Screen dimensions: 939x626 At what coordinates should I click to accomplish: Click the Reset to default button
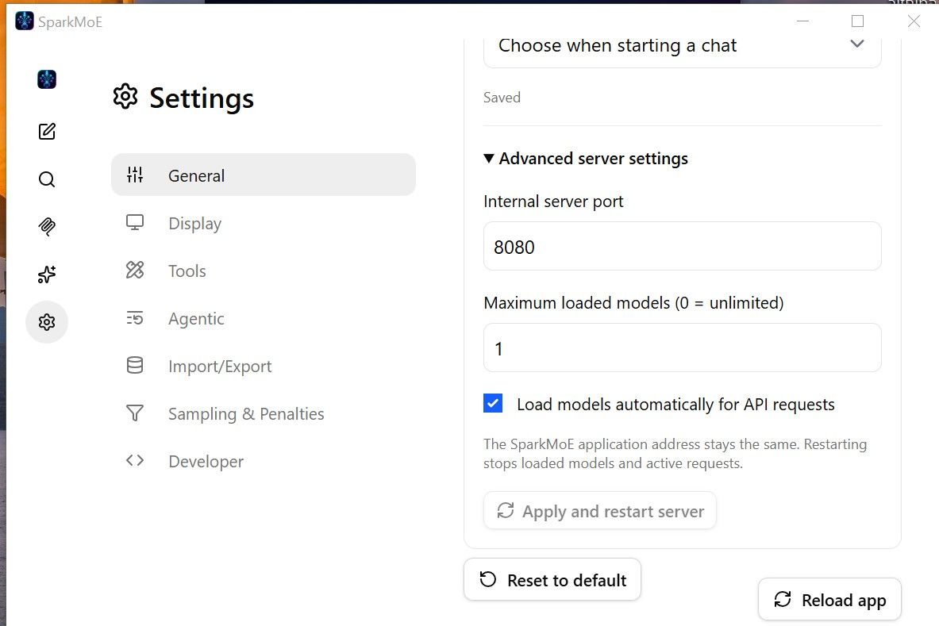coord(552,579)
